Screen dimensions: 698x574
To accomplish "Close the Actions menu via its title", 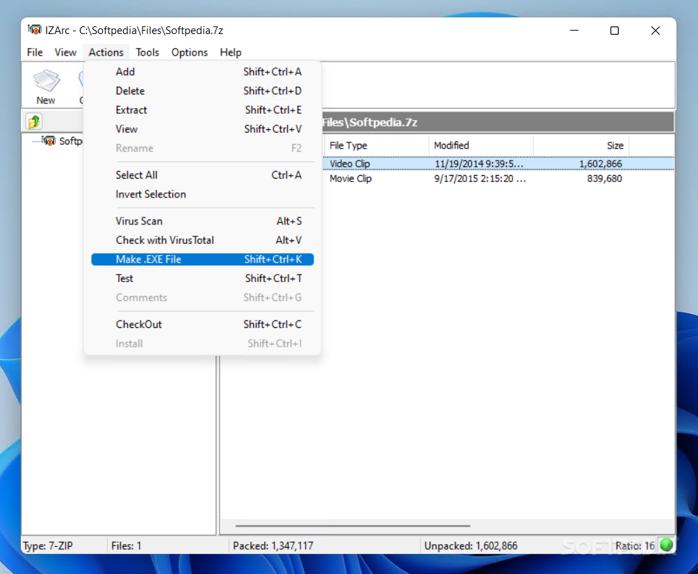I will pos(106,52).
